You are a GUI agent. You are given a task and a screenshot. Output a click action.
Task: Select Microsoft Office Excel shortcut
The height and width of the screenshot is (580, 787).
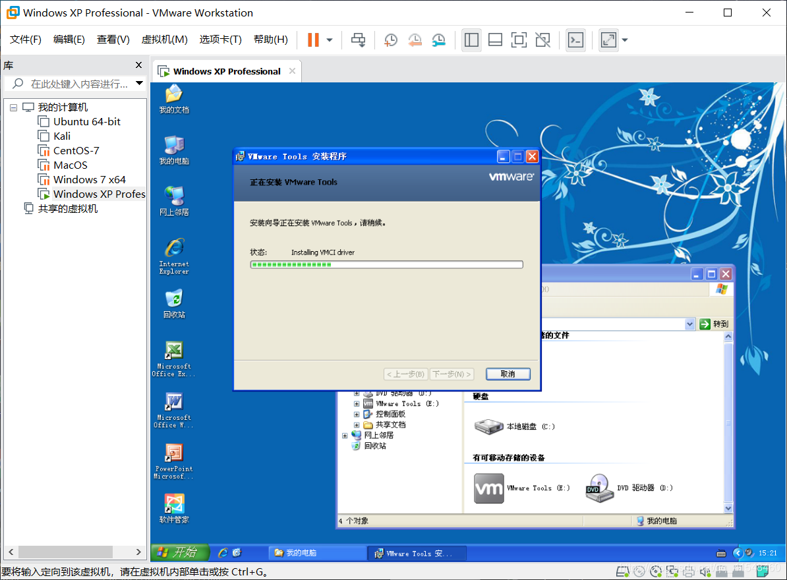(173, 359)
